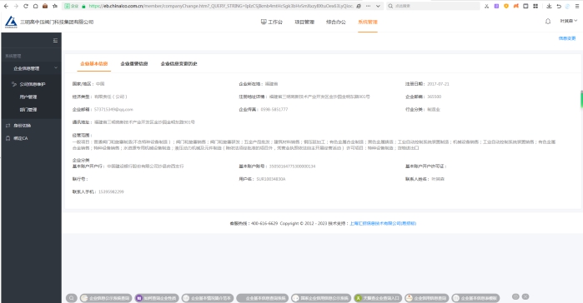
Task: Click the Chinalco company logo
Action: (11, 22)
